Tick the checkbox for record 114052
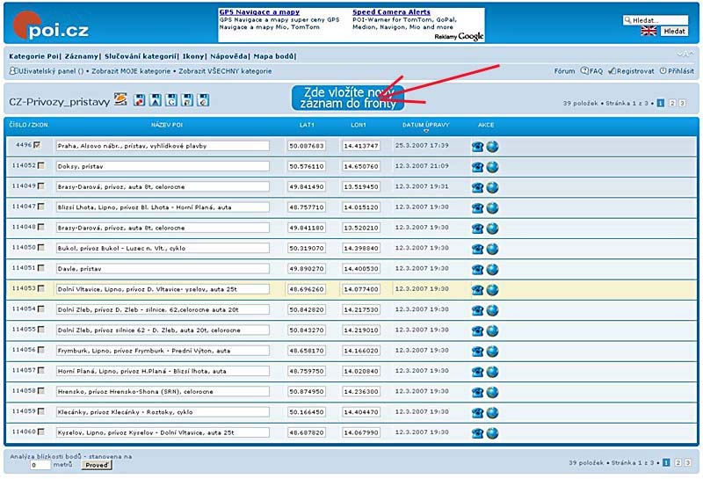 coord(41,165)
